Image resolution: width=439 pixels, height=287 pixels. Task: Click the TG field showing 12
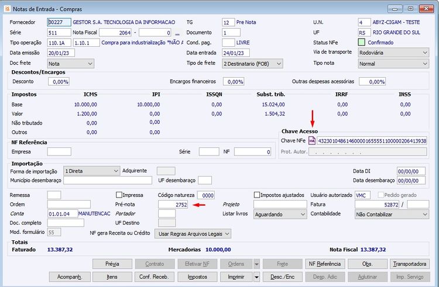tap(228, 22)
